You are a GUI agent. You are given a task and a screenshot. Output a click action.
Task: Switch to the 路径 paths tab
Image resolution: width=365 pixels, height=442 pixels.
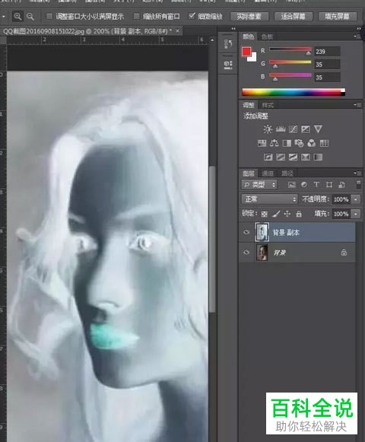(287, 173)
